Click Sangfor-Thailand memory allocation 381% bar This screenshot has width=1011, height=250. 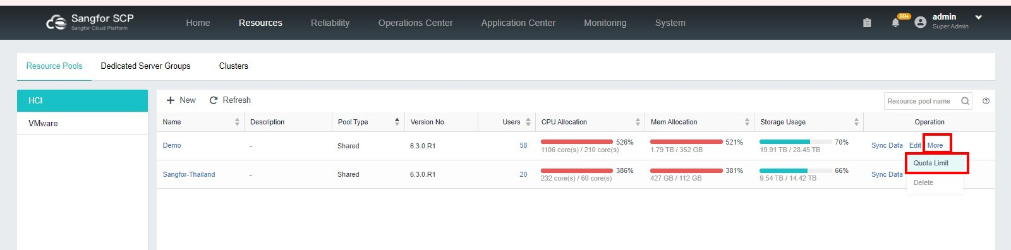686,170
